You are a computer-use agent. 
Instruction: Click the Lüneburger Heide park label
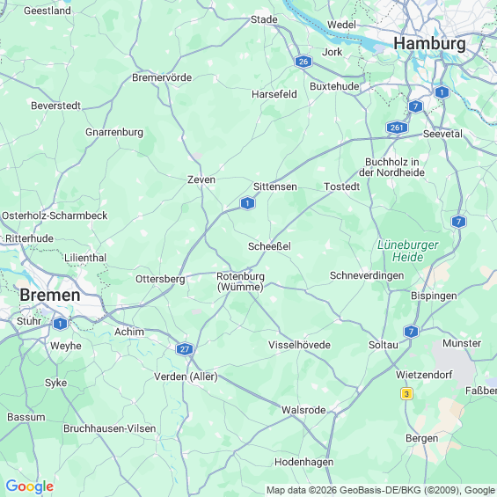click(408, 251)
